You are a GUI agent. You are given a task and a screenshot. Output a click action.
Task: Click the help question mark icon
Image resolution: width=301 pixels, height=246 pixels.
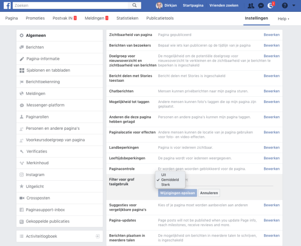pos(285,5)
